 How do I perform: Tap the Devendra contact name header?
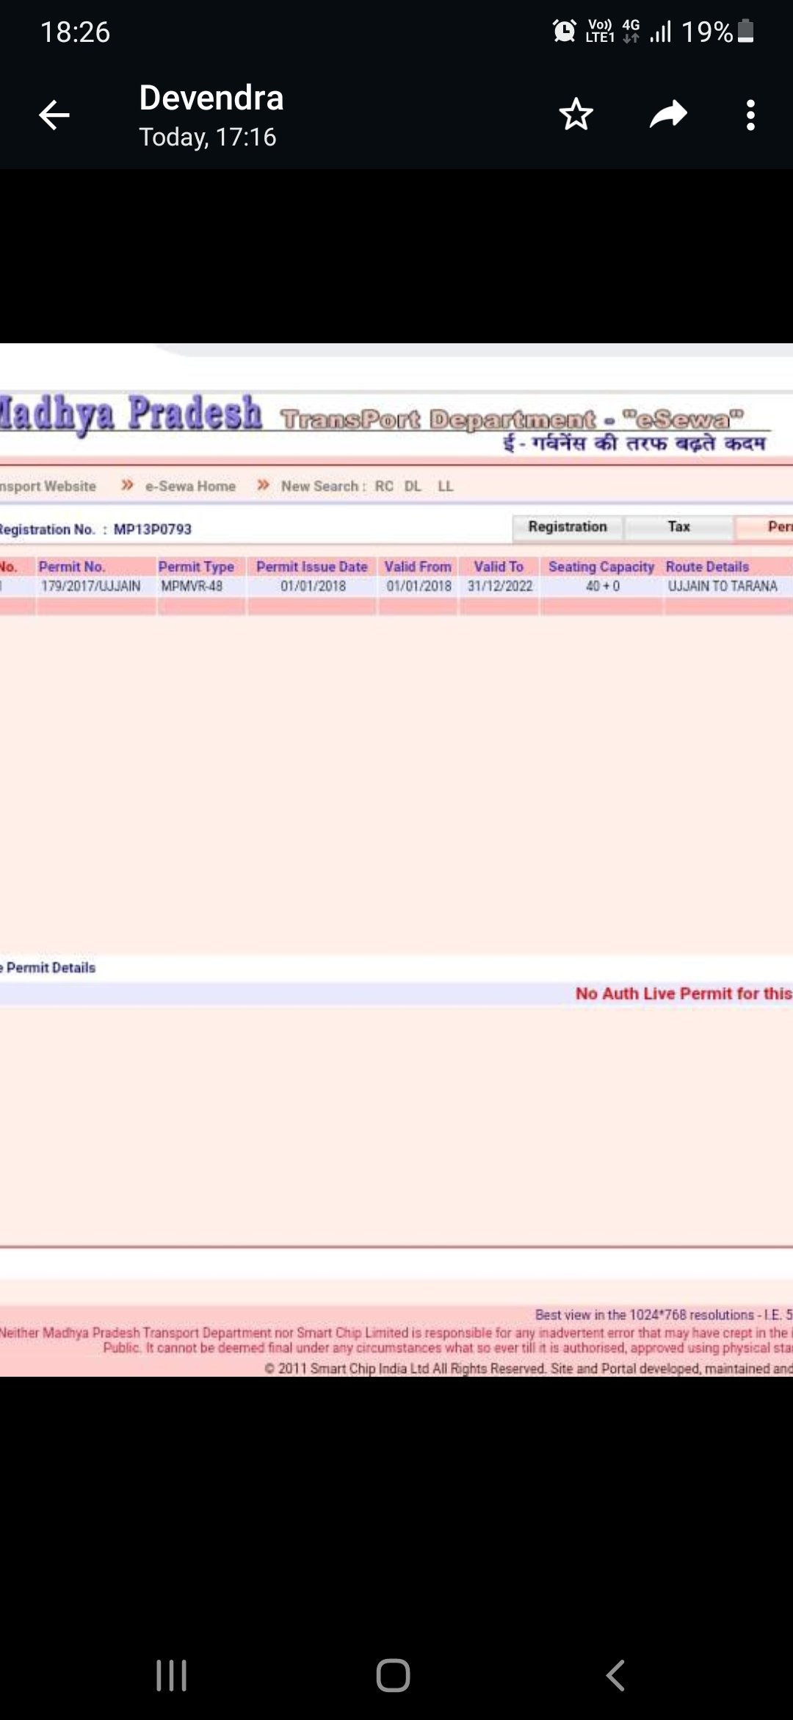coord(211,98)
